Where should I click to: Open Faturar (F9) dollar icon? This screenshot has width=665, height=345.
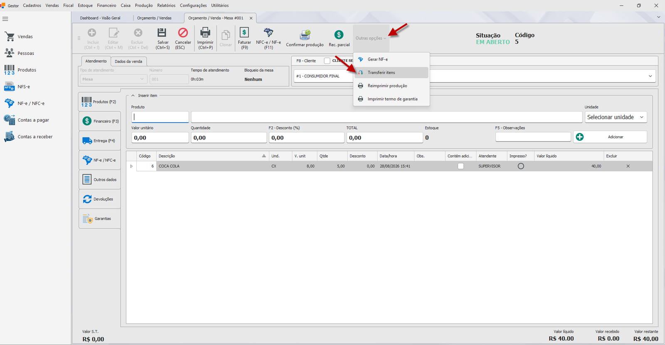pos(244,33)
